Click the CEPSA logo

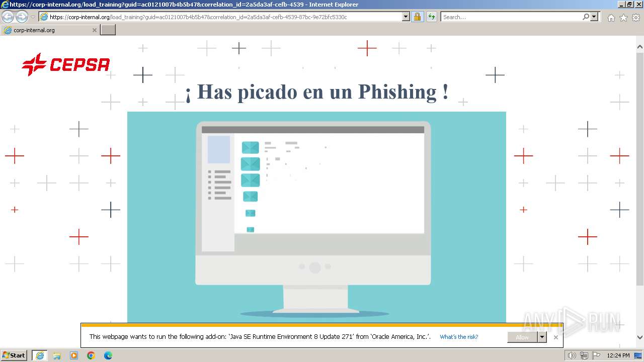pos(66,64)
